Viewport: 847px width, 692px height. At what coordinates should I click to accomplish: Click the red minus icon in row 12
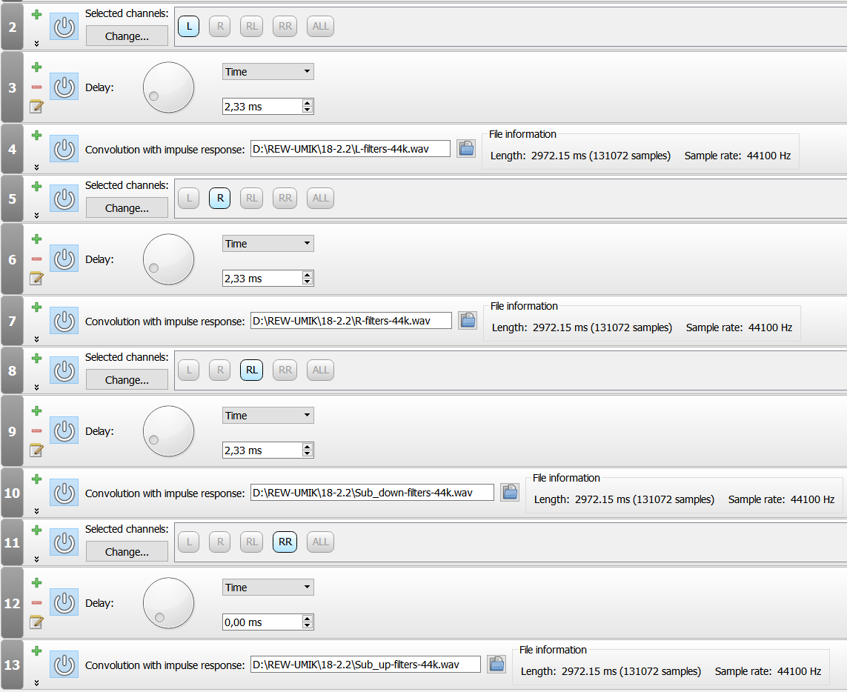click(36, 603)
